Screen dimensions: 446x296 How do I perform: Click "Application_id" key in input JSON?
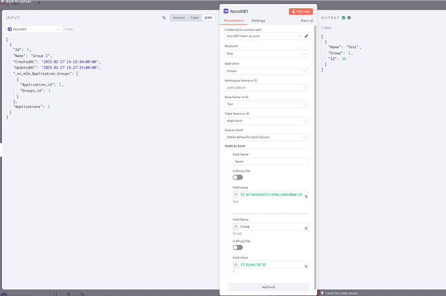38,85
